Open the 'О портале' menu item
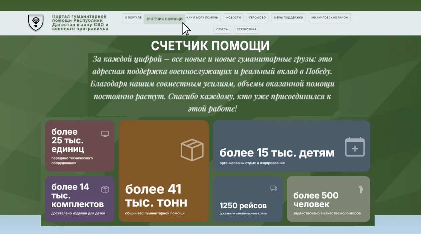Viewport: 421px width, 234px height. [x=133, y=18]
